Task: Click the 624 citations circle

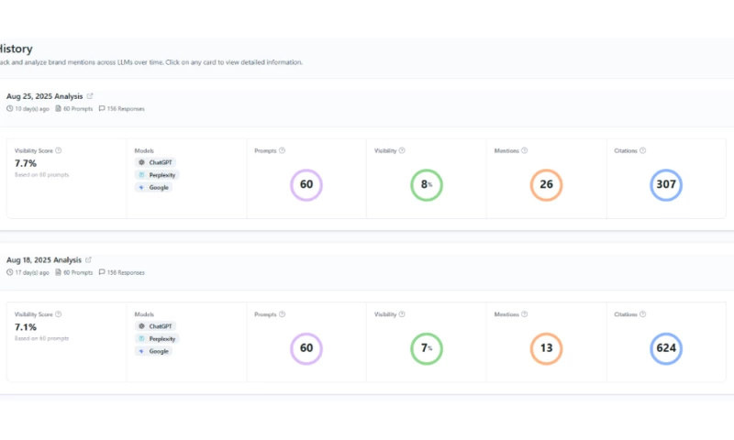Action: click(x=666, y=348)
